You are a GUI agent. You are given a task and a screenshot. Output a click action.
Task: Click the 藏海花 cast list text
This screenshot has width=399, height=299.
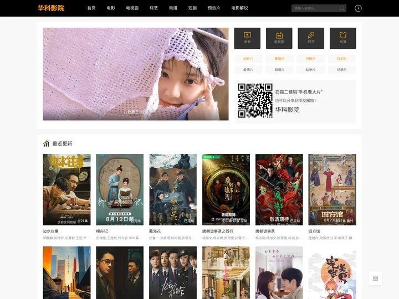coord(173,238)
